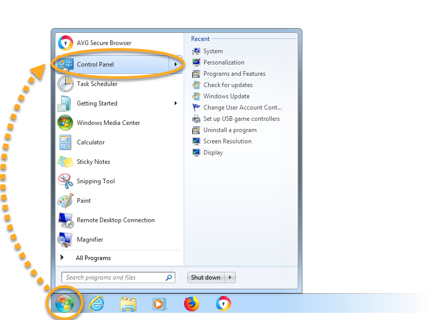Open Programs and Features link
The image size is (430, 320).
coord(234,74)
